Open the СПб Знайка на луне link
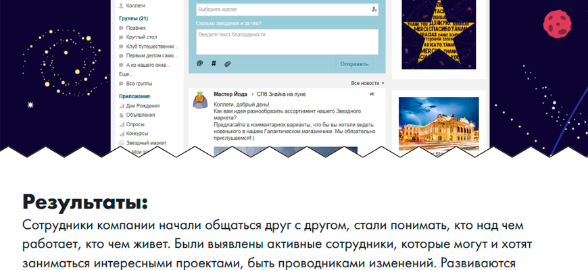This screenshot has height=270, width=588. (277, 94)
